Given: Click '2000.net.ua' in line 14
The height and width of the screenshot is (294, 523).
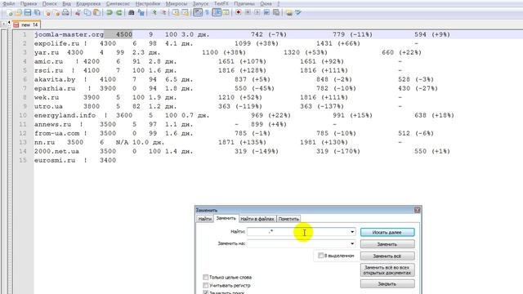Looking at the screenshot, I should (x=56, y=152).
